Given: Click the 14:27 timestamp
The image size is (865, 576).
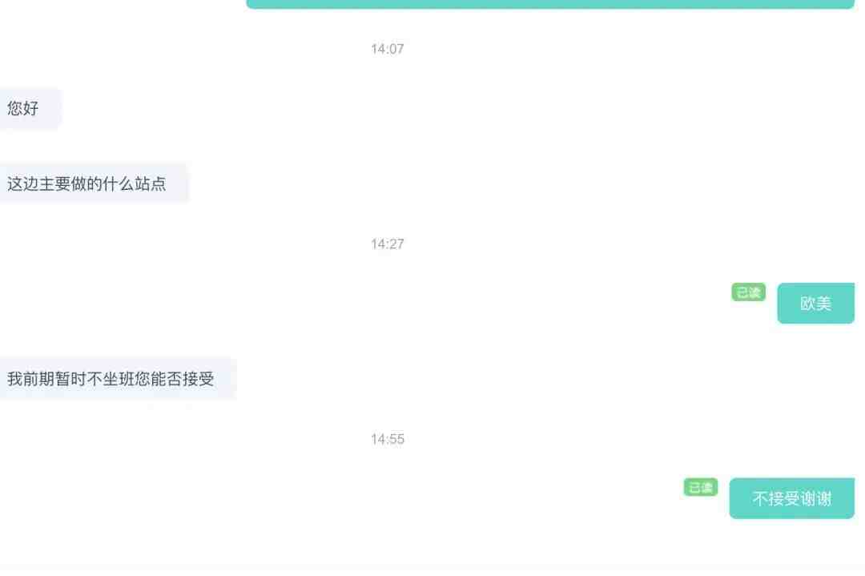Looking at the screenshot, I should (x=388, y=244).
